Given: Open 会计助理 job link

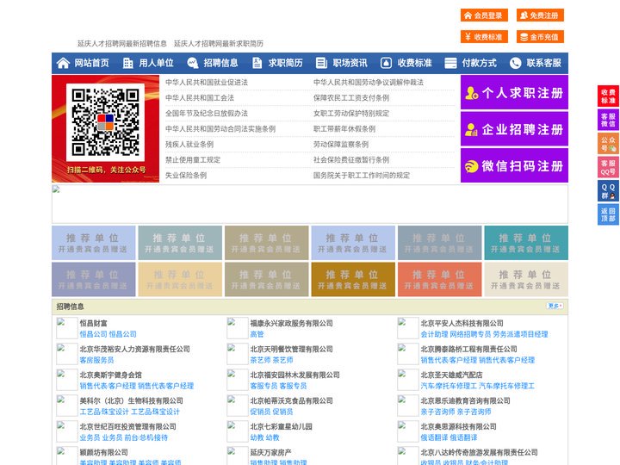Looking at the screenshot, I should tap(434, 334).
